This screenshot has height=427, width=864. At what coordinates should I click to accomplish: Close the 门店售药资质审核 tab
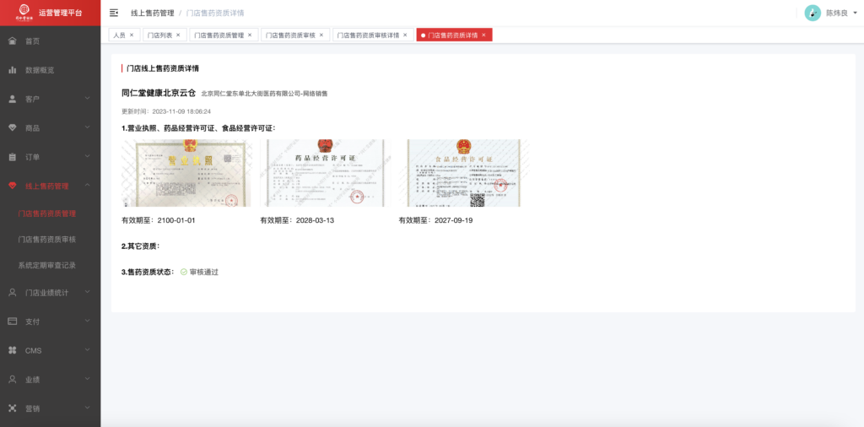point(321,35)
